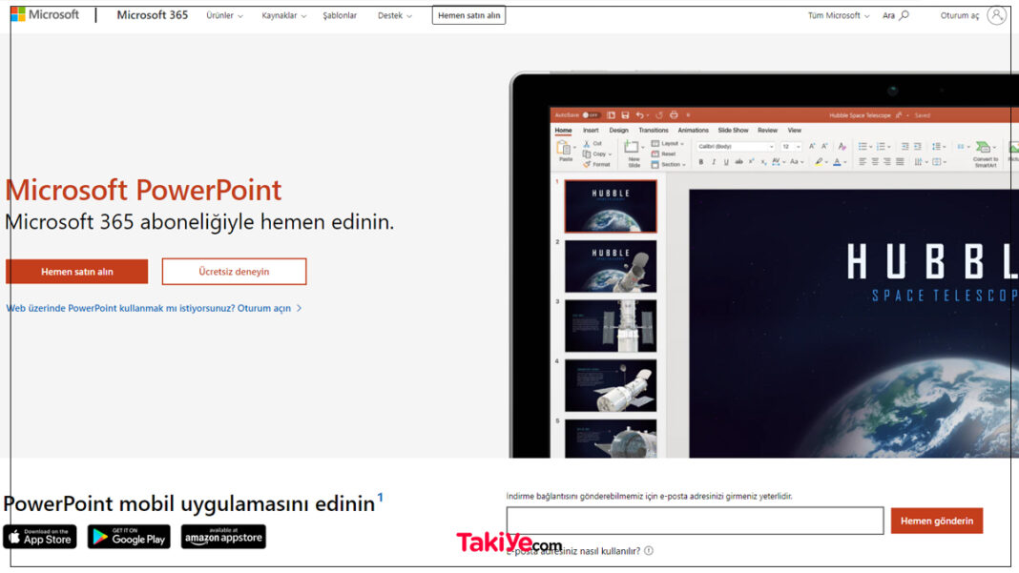1019x573 pixels.
Task: Switch to the View ribbon tab
Action: tap(794, 131)
